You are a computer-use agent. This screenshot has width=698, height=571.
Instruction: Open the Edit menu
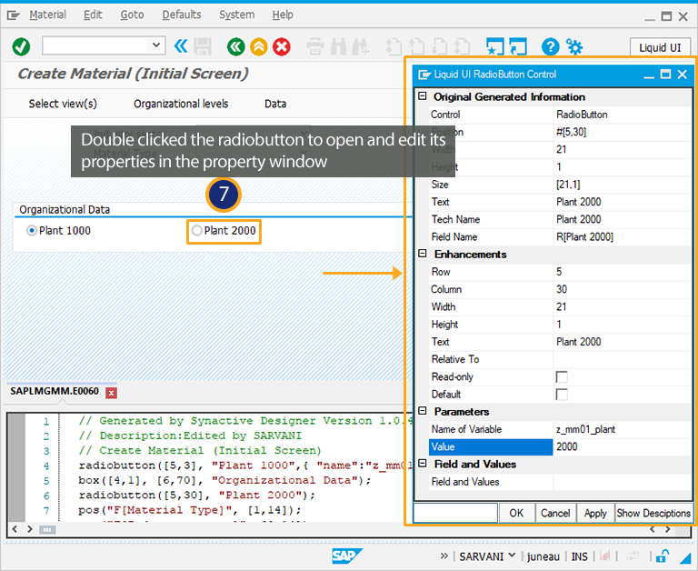pos(93,15)
